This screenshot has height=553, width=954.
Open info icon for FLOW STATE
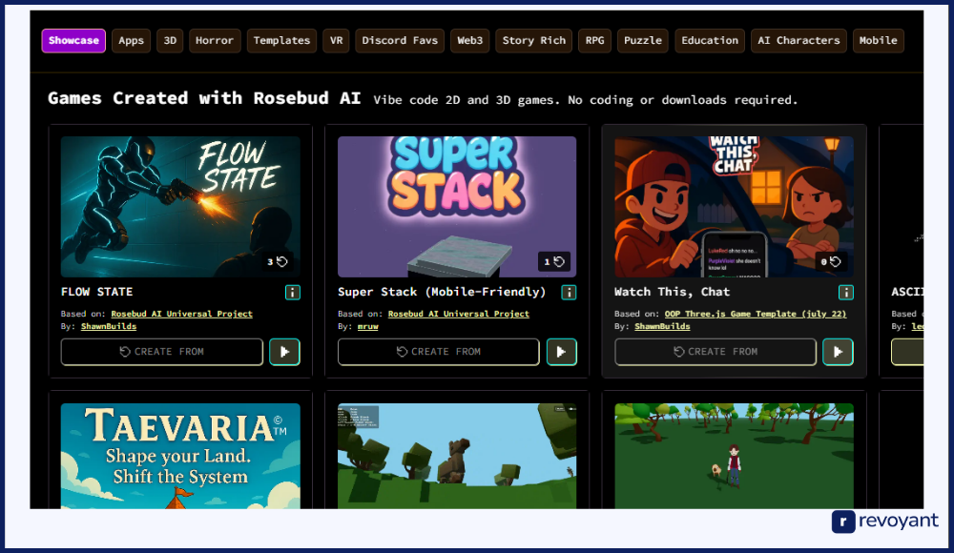[293, 293]
